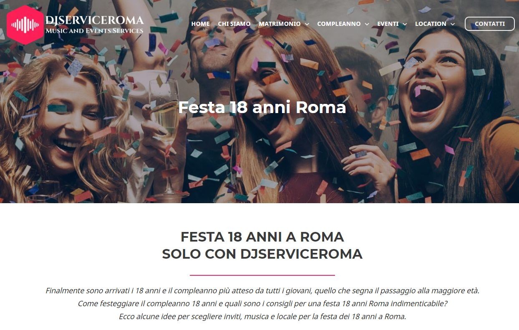519x330 pixels.
Task: Click the pink divider line under heading
Action: (262, 275)
